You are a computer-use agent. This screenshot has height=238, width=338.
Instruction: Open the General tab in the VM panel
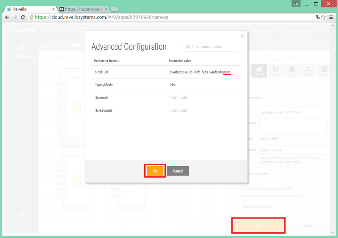[259, 71]
